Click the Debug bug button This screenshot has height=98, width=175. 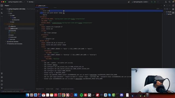[x=155, y=2]
